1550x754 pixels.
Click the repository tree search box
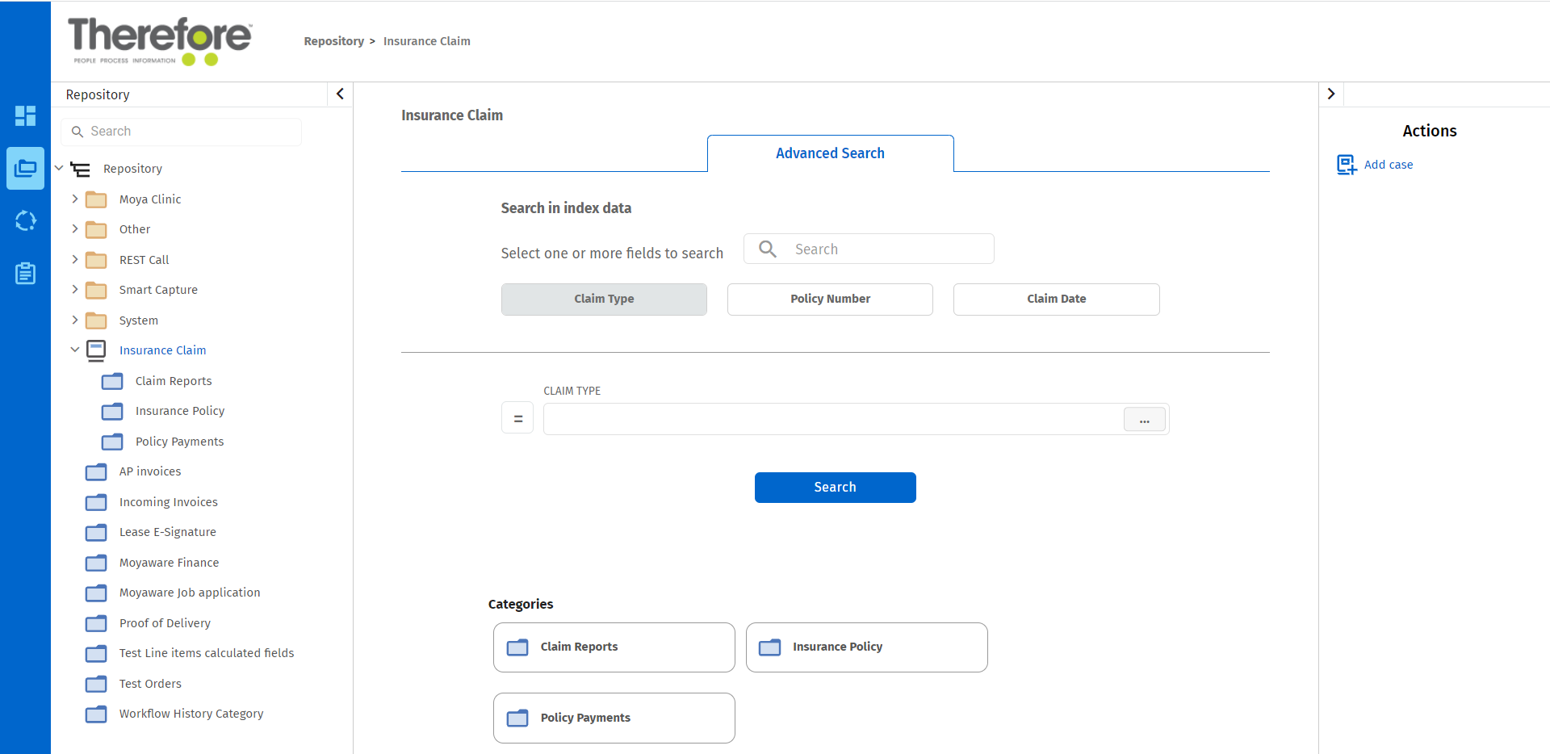182,132
